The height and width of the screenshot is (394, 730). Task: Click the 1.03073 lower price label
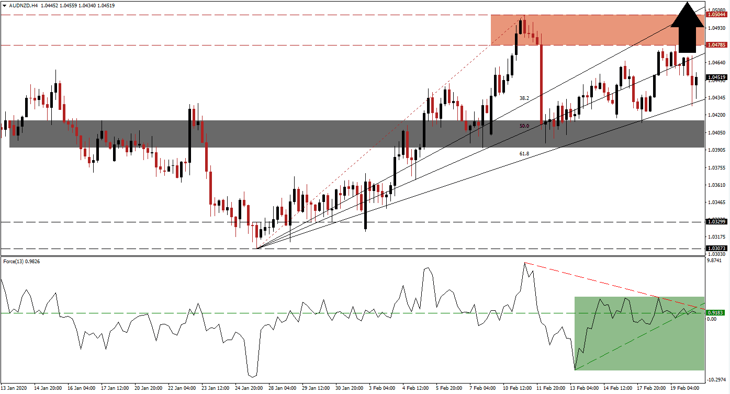pos(717,249)
